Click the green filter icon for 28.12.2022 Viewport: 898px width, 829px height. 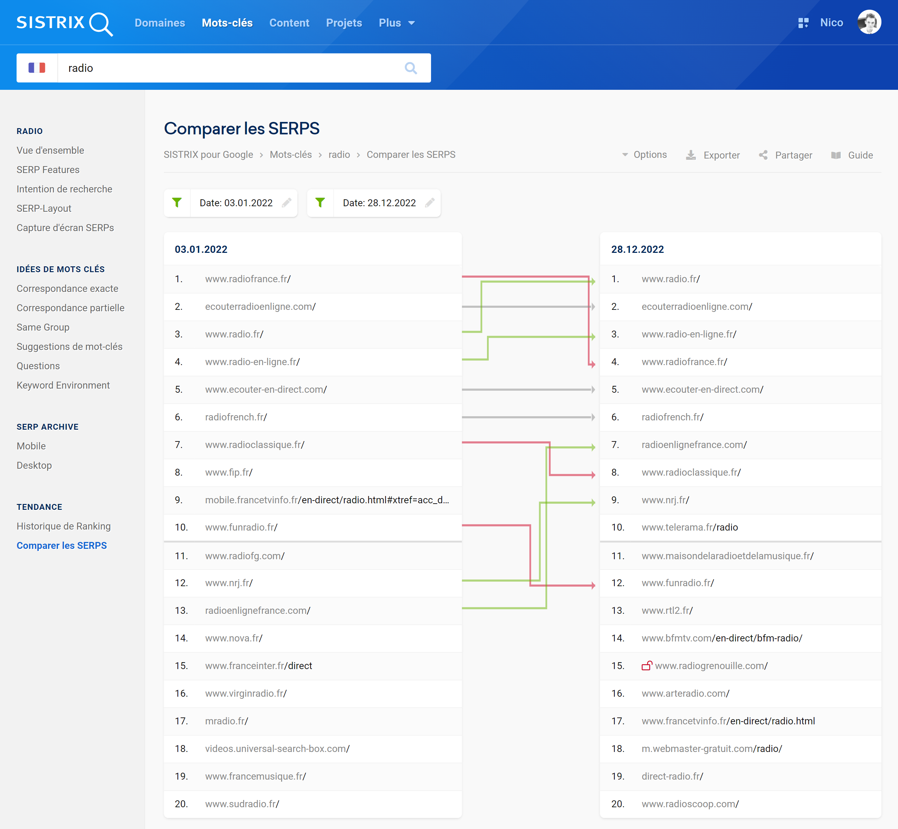pyautogui.click(x=320, y=203)
